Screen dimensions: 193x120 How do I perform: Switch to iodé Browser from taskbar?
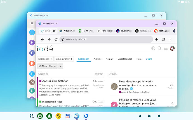(77, 116)
